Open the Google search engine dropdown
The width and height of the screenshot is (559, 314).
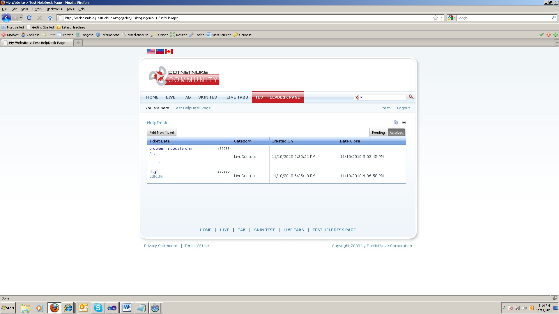(452, 18)
